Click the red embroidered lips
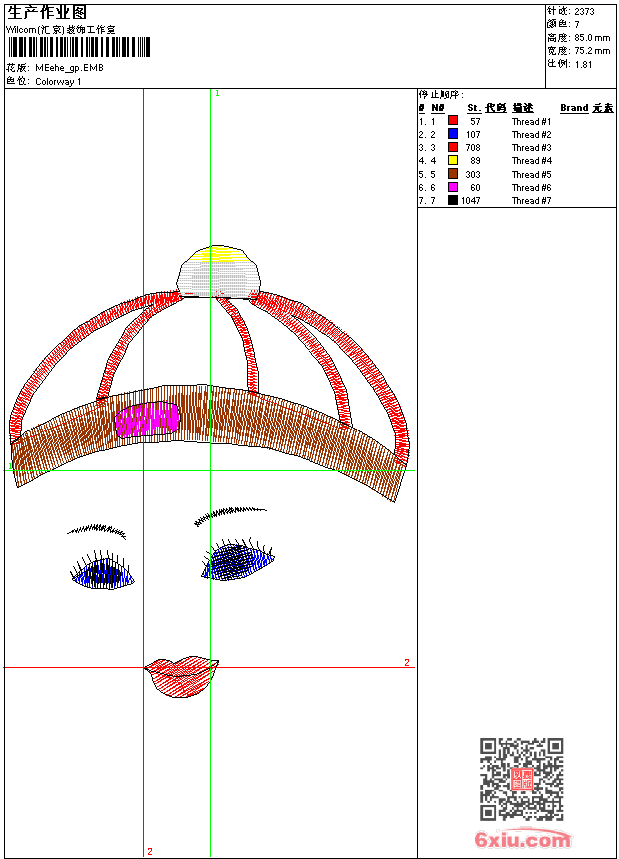The image size is (619, 859). click(182, 674)
